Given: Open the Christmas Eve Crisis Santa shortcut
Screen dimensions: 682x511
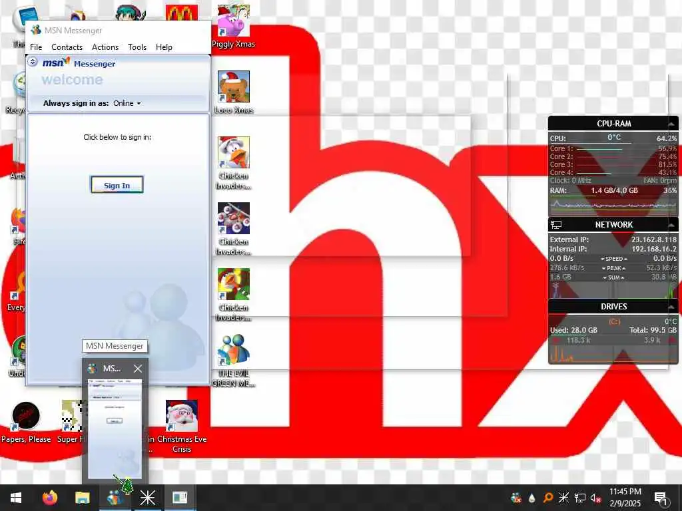Looking at the screenshot, I should [182, 426].
